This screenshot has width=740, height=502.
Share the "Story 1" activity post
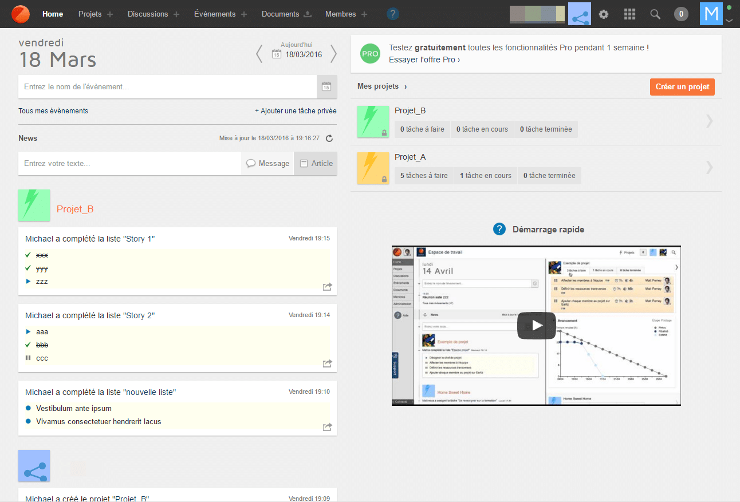(x=327, y=287)
